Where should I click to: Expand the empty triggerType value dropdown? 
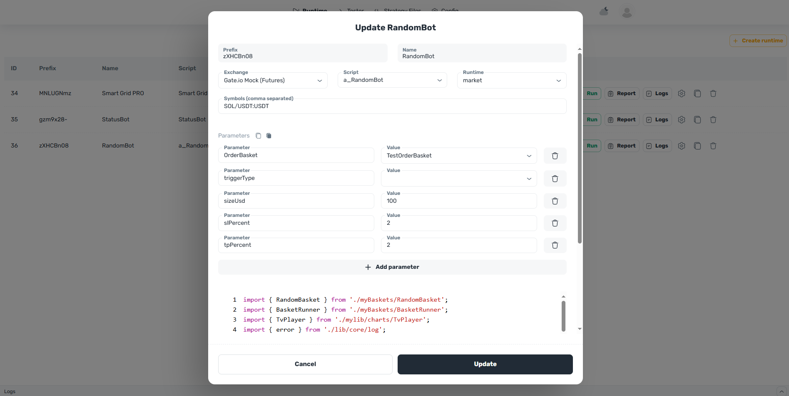point(458,179)
